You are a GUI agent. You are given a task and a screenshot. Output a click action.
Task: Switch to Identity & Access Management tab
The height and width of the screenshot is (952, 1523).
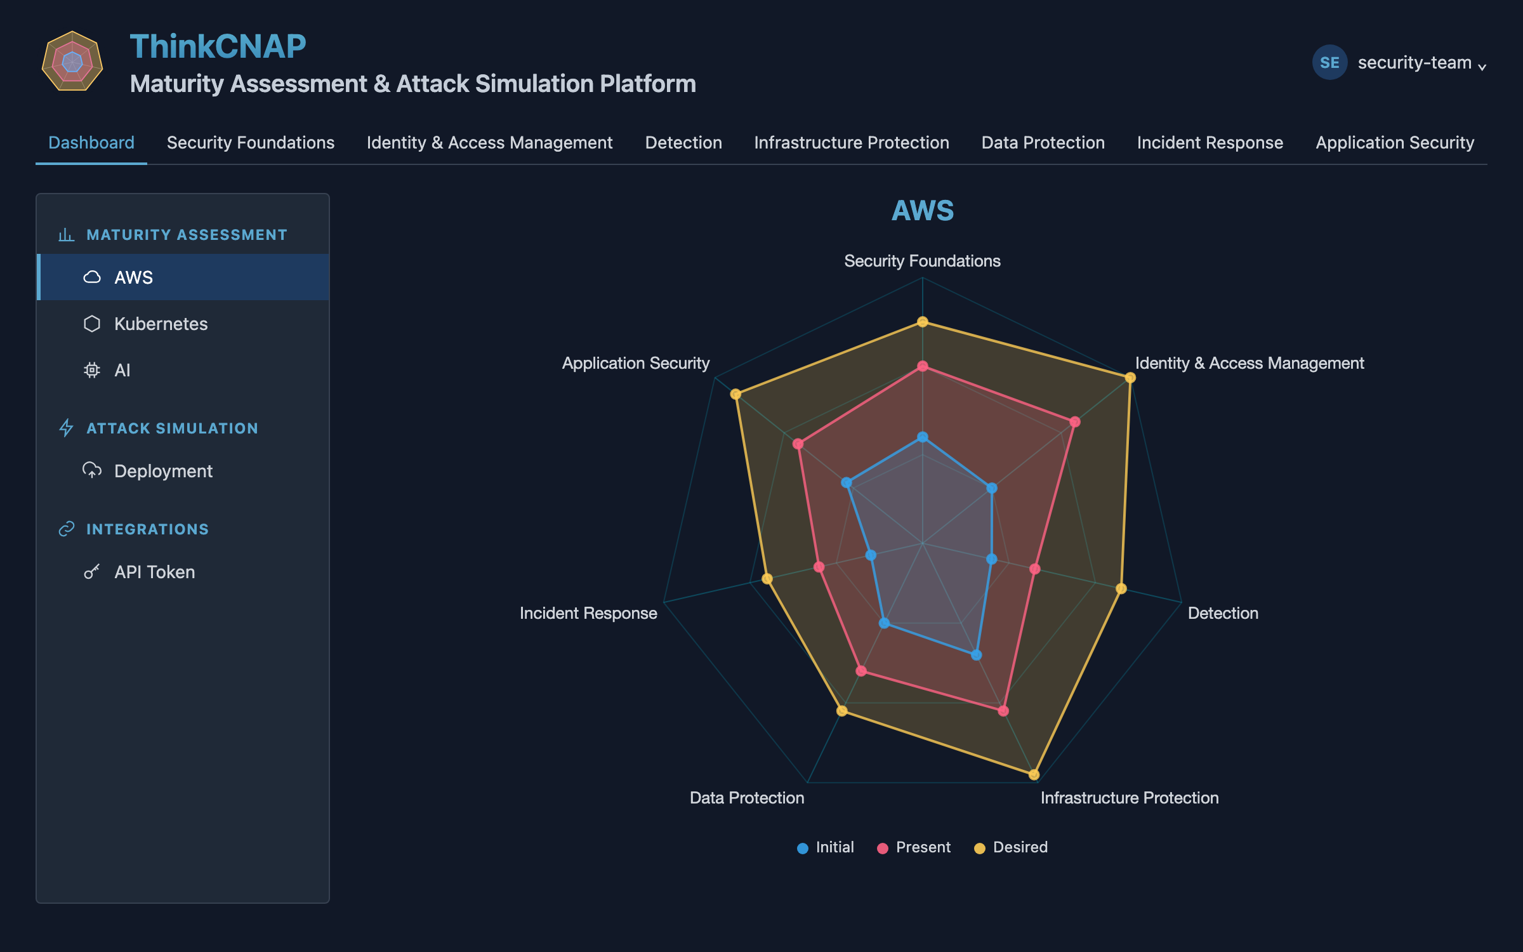pyautogui.click(x=490, y=143)
